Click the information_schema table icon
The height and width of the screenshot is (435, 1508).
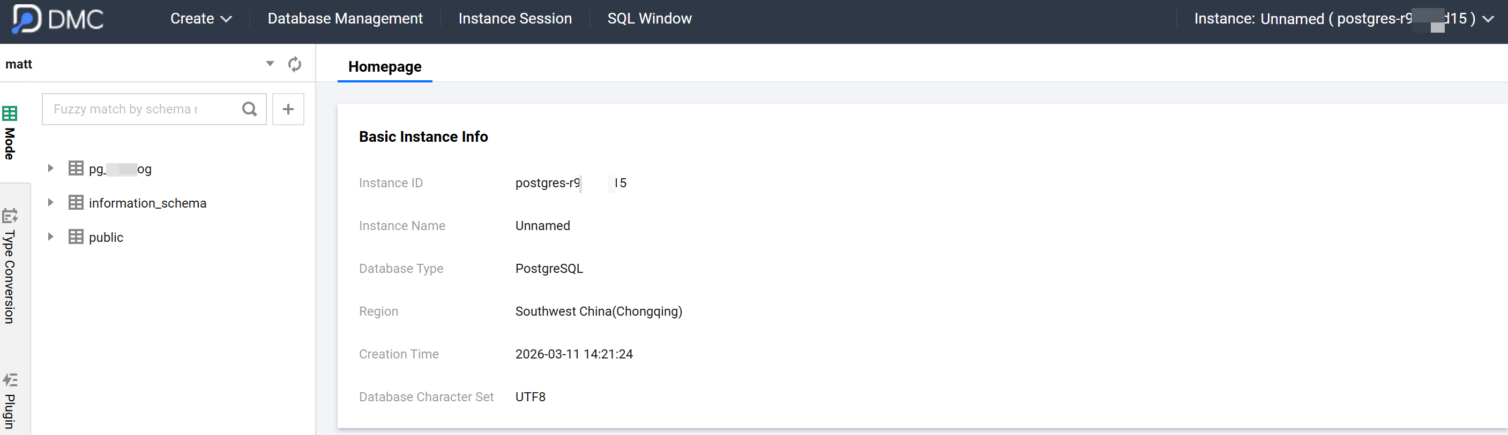click(x=76, y=203)
